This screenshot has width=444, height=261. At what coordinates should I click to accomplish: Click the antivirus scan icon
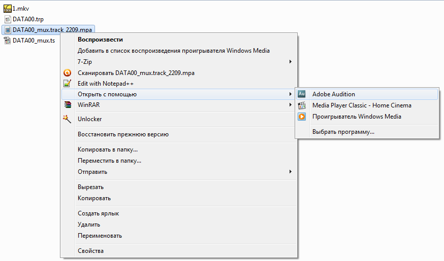click(x=67, y=73)
